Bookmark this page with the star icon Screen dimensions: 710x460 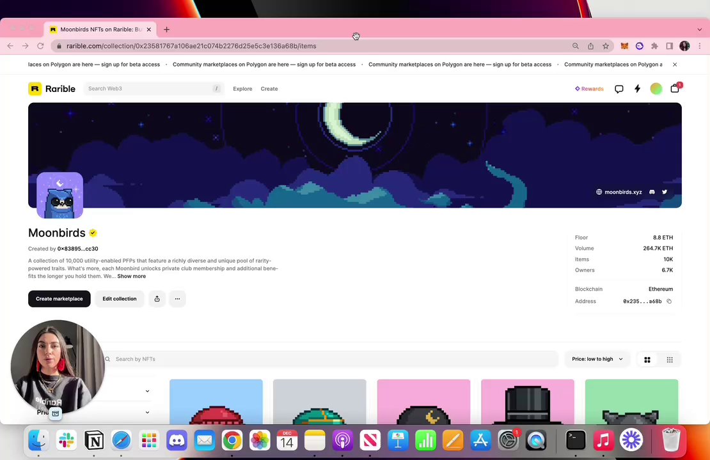[605, 46]
